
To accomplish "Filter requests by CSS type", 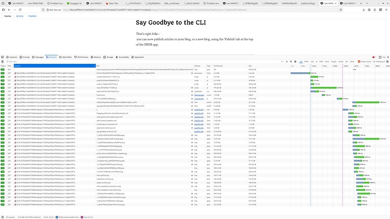I will (312, 62).
